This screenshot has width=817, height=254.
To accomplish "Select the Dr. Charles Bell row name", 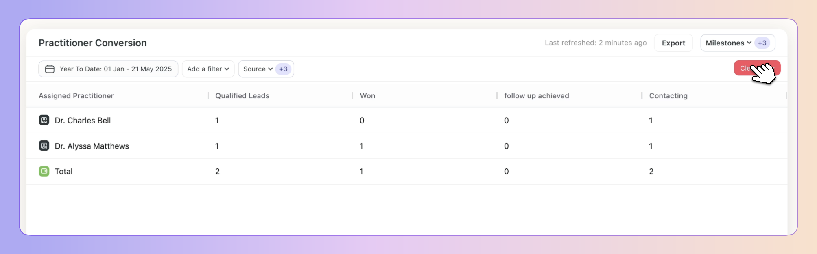I will (x=83, y=121).
